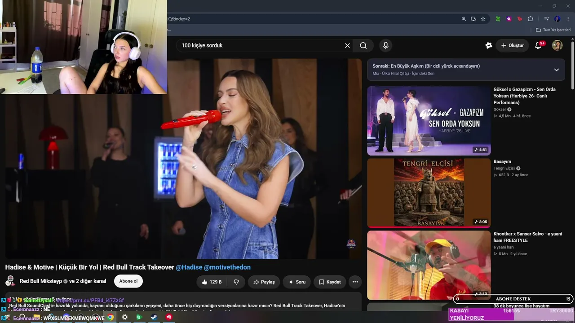
Task: Open YouTube notifications bell
Action: click(538, 45)
